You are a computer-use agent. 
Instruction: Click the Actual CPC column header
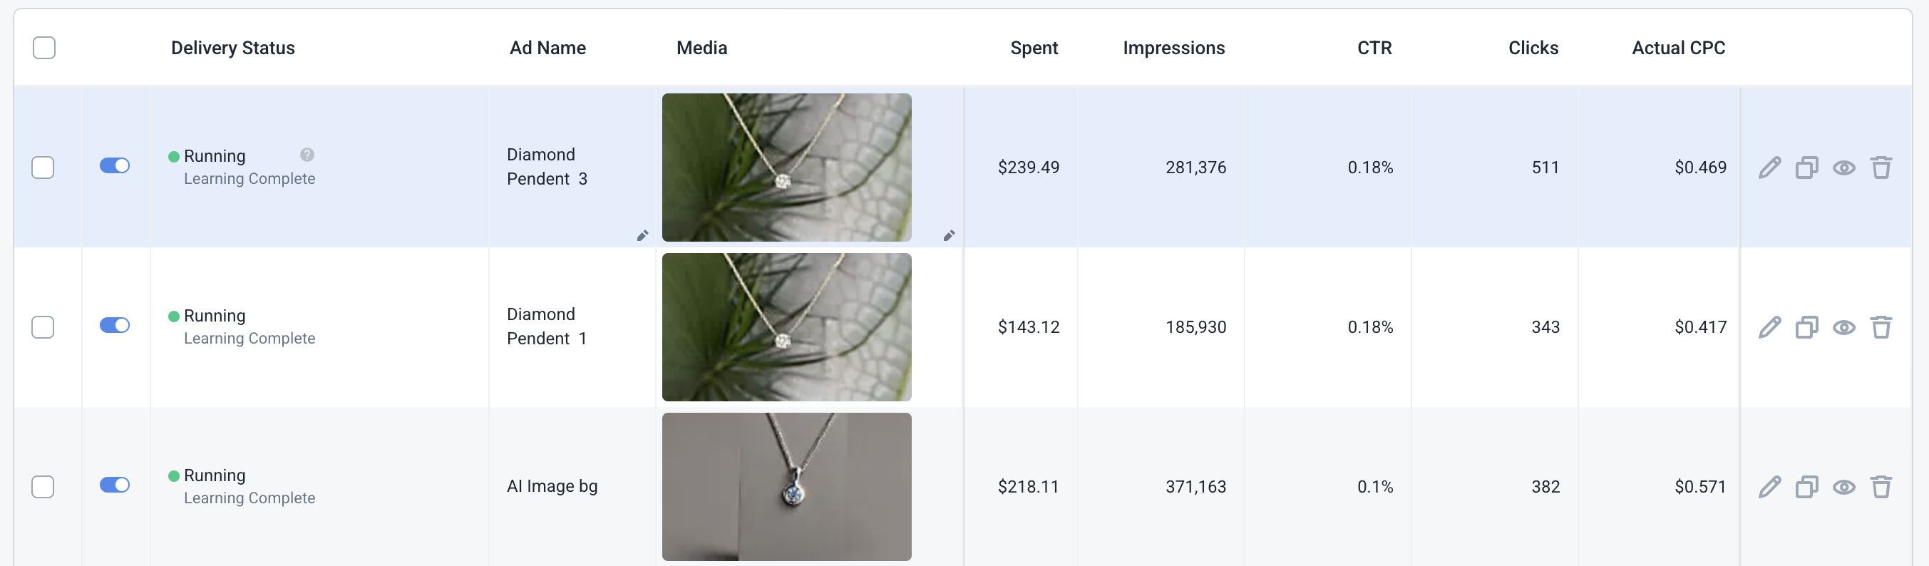(1678, 48)
